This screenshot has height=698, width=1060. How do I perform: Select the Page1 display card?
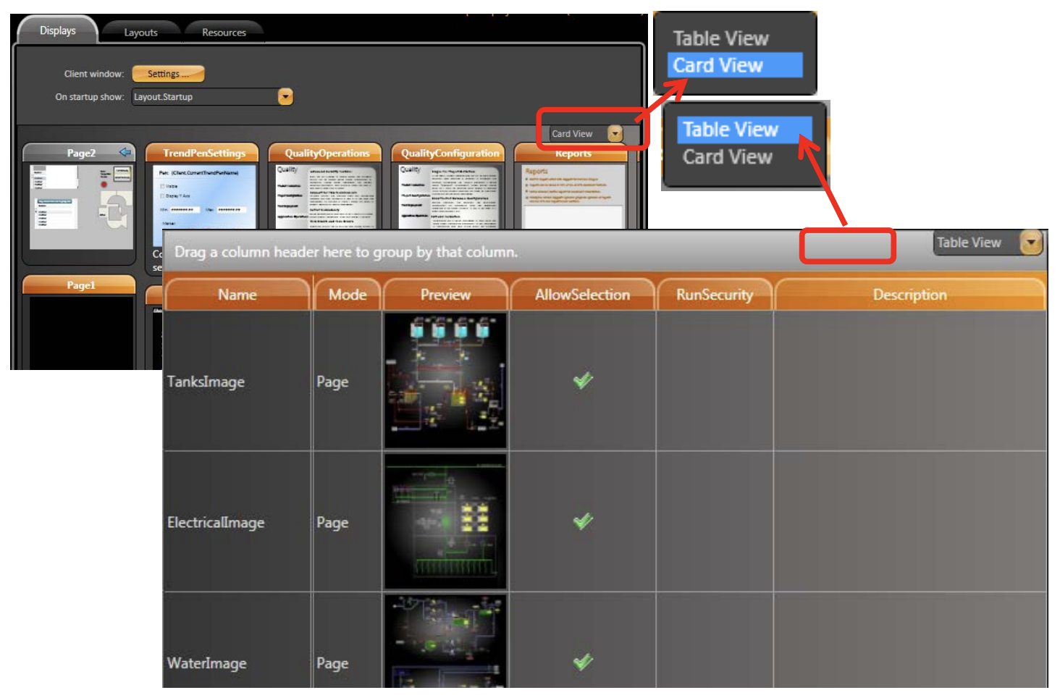click(x=80, y=321)
